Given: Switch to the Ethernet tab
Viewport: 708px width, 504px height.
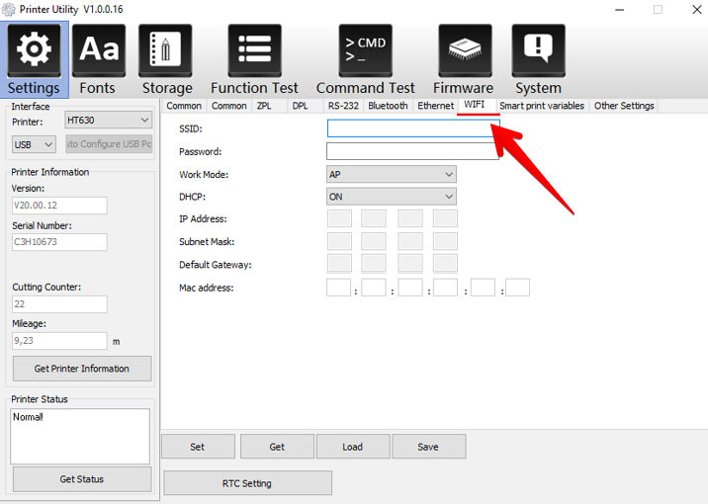Looking at the screenshot, I should coord(435,106).
